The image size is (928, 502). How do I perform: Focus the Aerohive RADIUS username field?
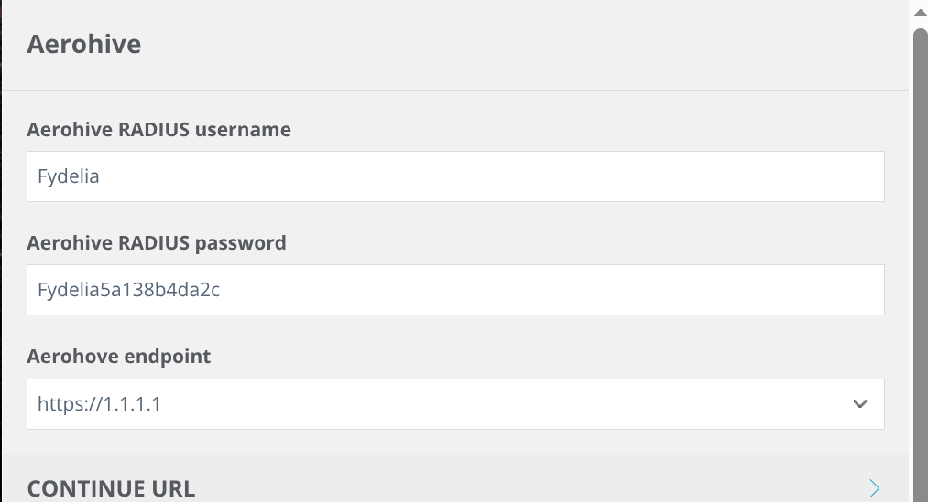pyautogui.click(x=455, y=176)
